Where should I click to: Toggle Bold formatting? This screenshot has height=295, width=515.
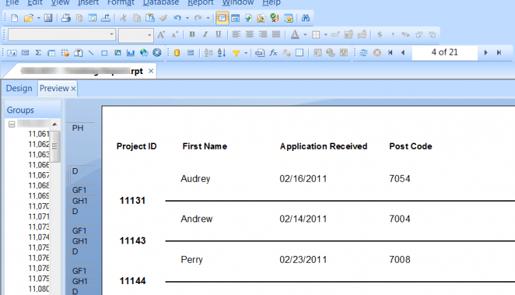click(192, 34)
